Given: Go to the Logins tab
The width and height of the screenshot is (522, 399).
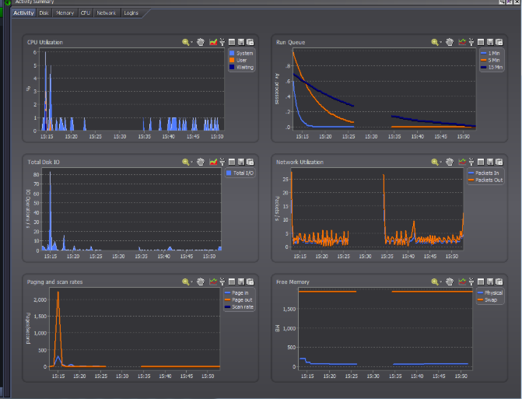Looking at the screenshot, I should (131, 13).
